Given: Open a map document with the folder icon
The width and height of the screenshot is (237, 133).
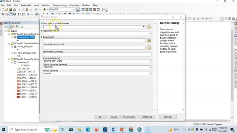Looking at the screenshot, I should [7, 10].
